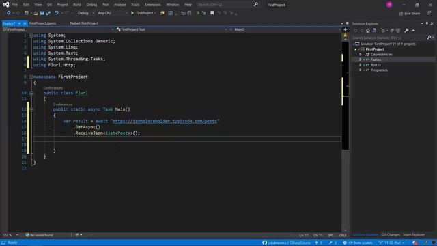
Task: Collapse the class Flurl outline region
Action: pos(31,93)
